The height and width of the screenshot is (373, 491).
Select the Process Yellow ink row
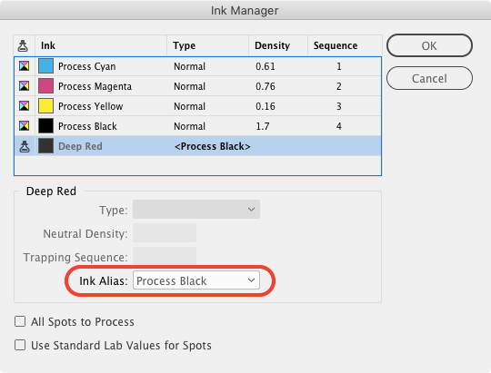tap(197, 106)
